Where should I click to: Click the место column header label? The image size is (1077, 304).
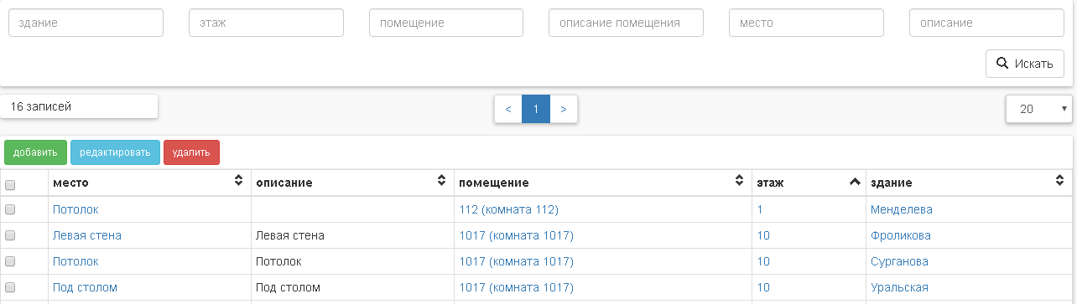point(70,183)
